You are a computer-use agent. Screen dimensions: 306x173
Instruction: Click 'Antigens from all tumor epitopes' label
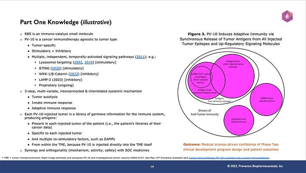click(219, 100)
